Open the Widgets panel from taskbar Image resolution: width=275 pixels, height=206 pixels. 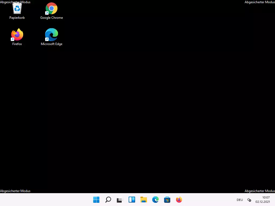click(x=132, y=200)
